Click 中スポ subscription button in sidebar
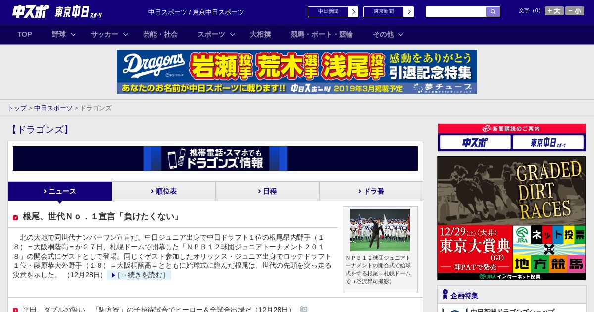 [x=475, y=142]
